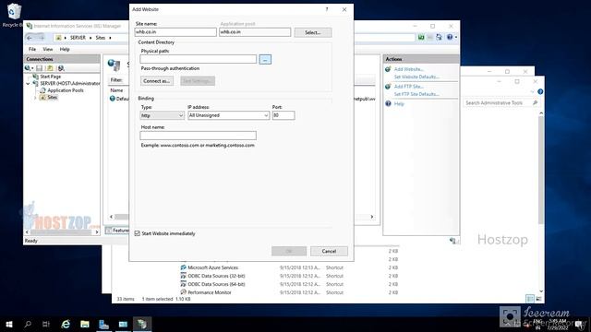Open the Windows Start menu
Viewport: 591px width, 332px height.
tap(9, 324)
